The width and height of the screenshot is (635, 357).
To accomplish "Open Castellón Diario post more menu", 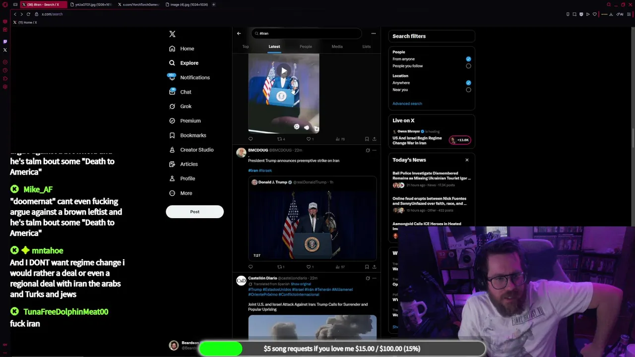I will click(374, 278).
